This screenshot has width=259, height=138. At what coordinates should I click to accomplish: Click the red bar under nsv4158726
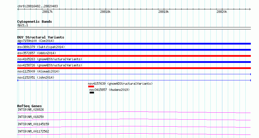[x=134, y=68]
